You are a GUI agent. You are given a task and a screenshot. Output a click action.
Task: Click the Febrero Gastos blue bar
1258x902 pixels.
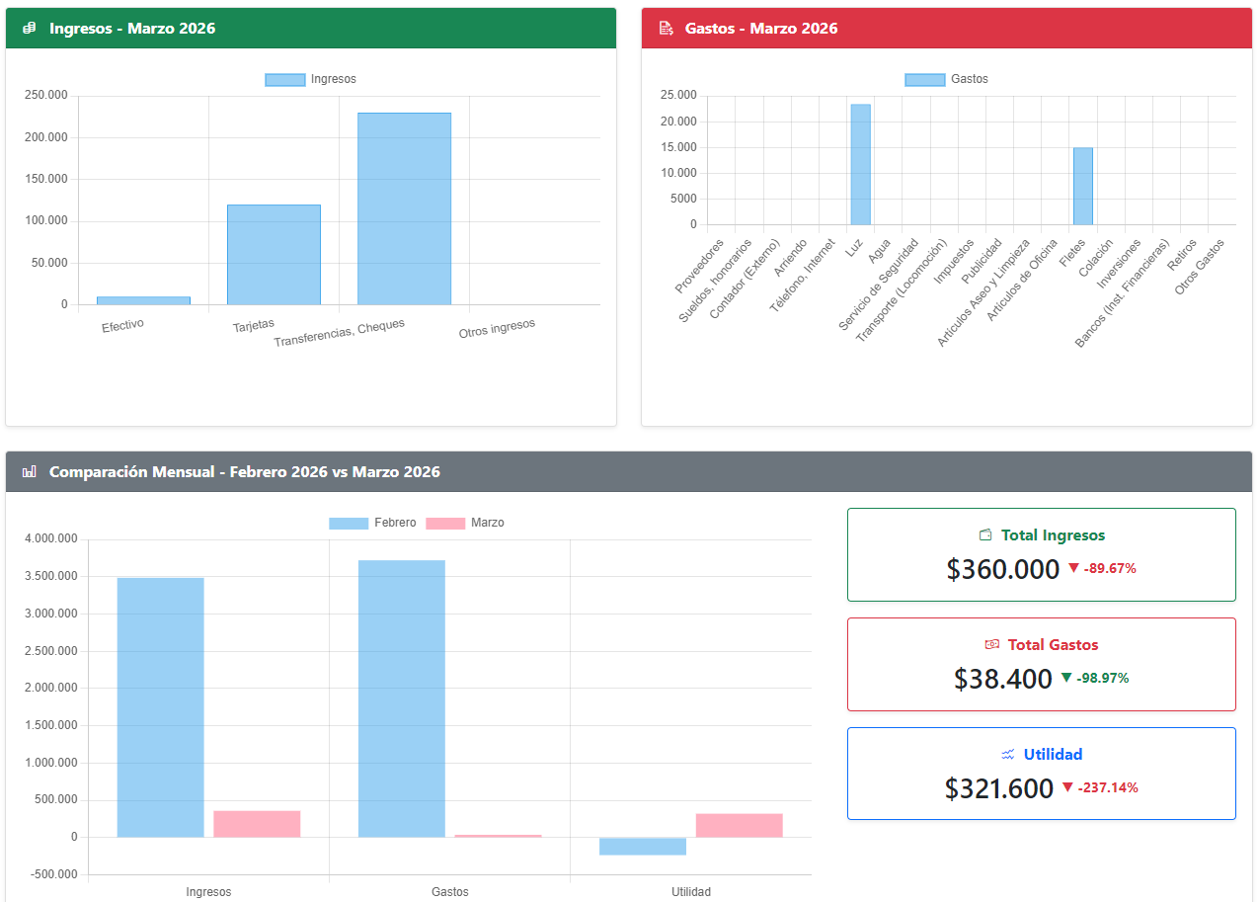point(401,698)
